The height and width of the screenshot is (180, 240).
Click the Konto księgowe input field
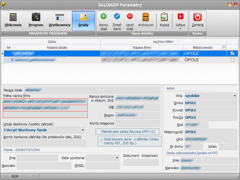[x=138, y=123]
